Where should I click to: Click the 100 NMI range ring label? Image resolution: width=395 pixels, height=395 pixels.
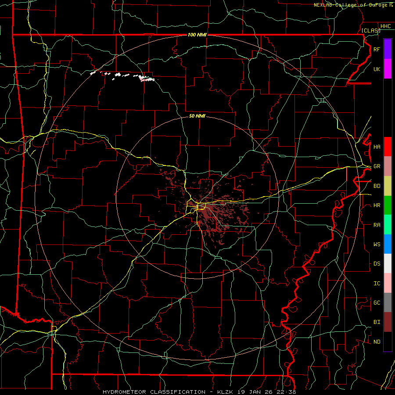click(x=197, y=35)
